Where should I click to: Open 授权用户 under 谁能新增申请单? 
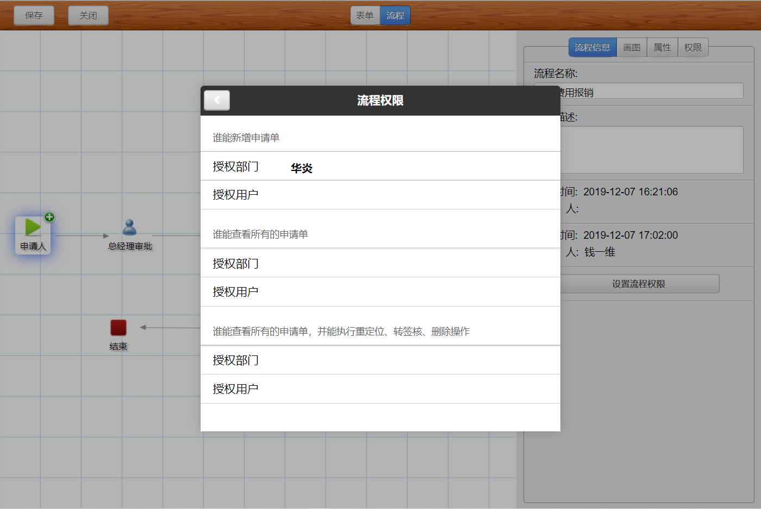[x=380, y=195]
